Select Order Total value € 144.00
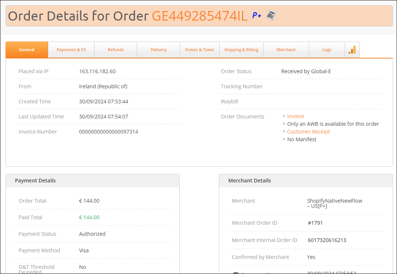The image size is (397, 274). tap(89, 201)
